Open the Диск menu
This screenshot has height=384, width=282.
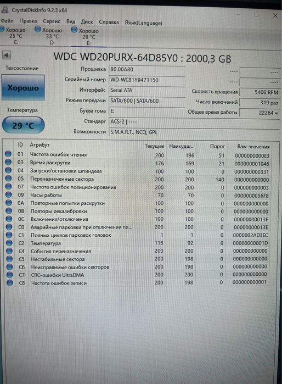[87, 22]
